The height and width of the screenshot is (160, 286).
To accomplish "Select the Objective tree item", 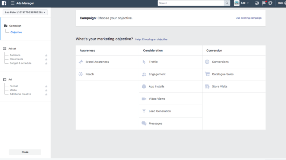I will pos(16,32).
